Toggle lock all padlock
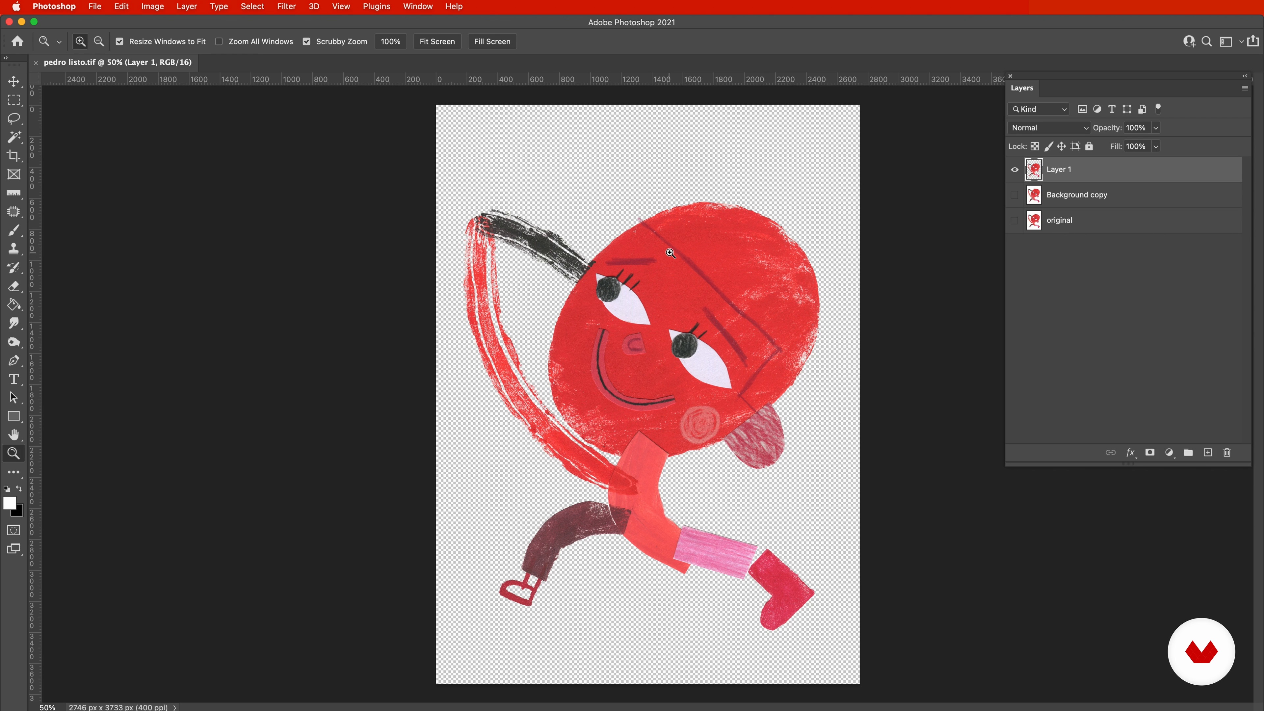Viewport: 1264px width, 711px height. 1089,146
